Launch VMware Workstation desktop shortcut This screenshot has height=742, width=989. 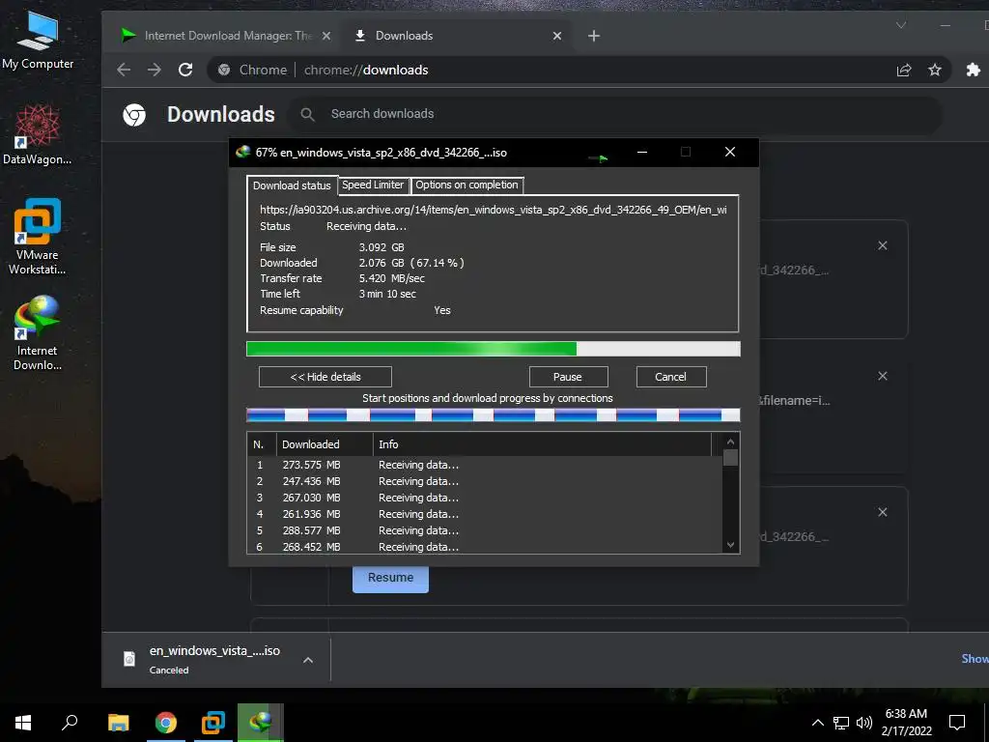pyautogui.click(x=38, y=237)
